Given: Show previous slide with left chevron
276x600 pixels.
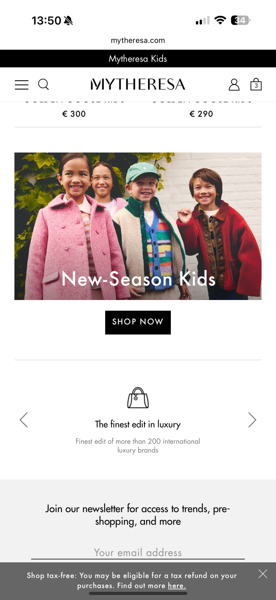Looking at the screenshot, I should (23, 420).
